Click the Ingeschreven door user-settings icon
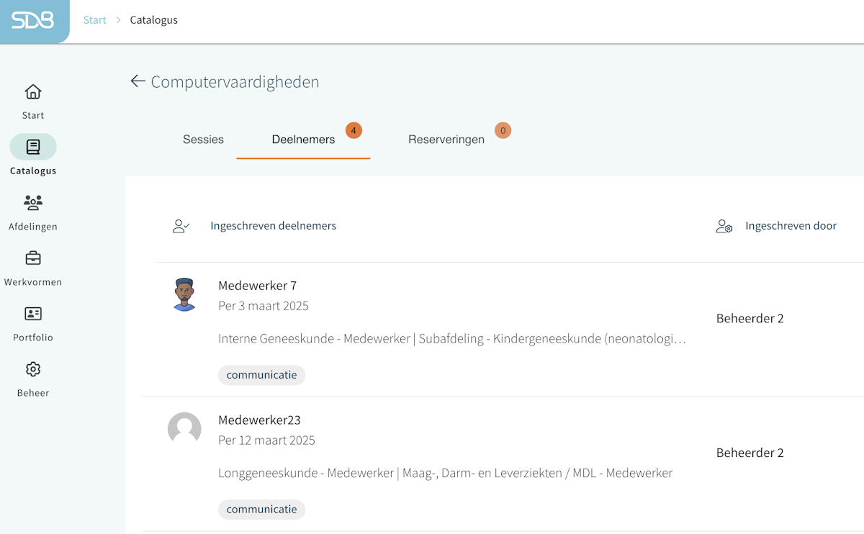 pyautogui.click(x=724, y=226)
